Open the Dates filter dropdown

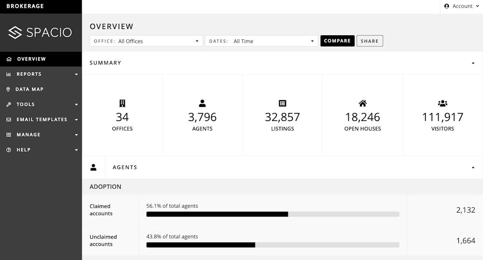pyautogui.click(x=261, y=41)
